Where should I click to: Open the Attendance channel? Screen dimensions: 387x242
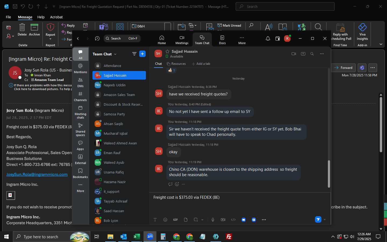click(119, 66)
